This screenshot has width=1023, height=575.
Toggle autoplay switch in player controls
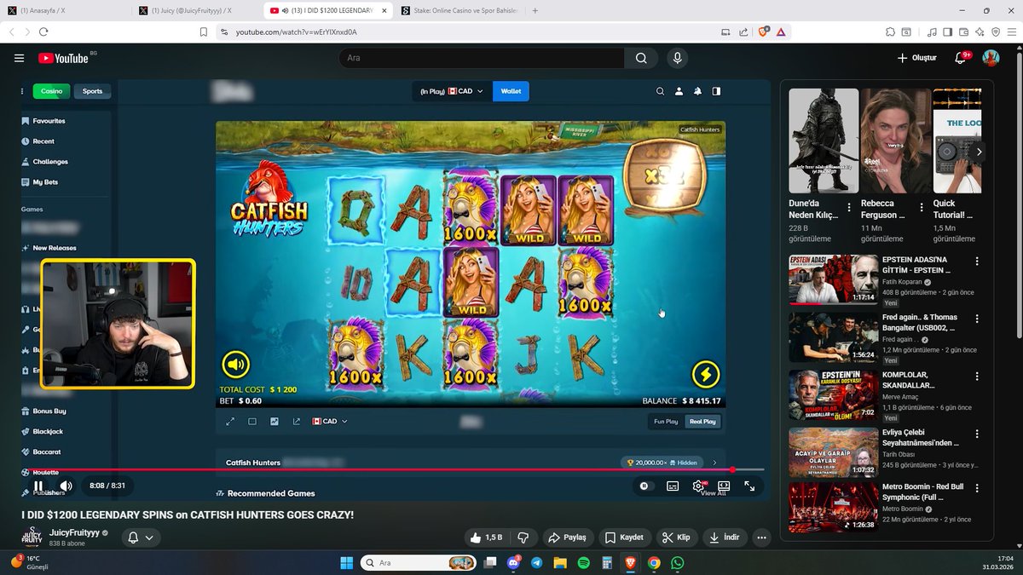645,486
